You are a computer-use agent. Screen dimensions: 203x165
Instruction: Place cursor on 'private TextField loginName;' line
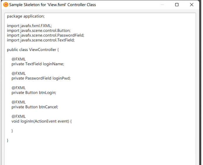(38, 64)
